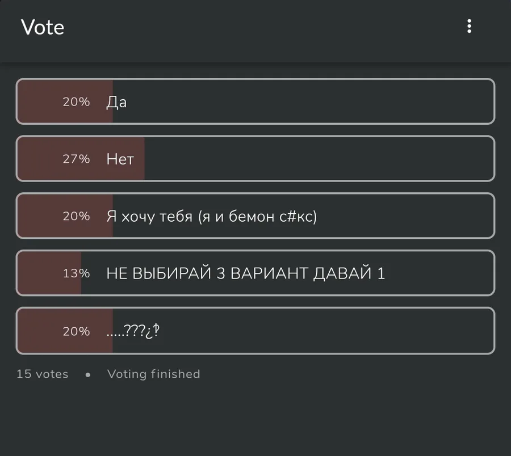The height and width of the screenshot is (456, 511).
Task: Select the "Да" poll option text
Action: [x=116, y=102]
